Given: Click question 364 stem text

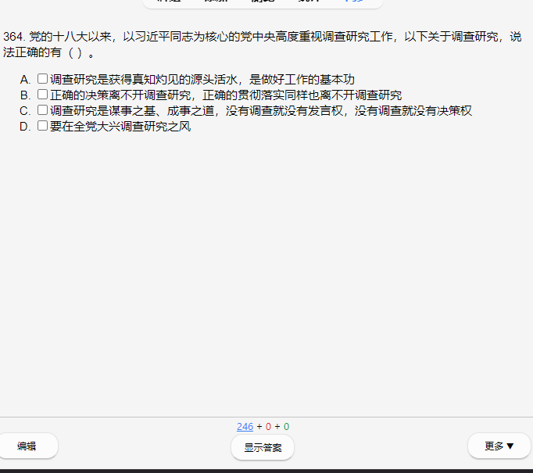Looking at the screenshot, I should tap(262, 45).
